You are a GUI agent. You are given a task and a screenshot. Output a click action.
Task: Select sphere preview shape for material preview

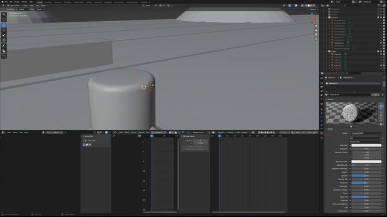pyautogui.click(x=381, y=106)
